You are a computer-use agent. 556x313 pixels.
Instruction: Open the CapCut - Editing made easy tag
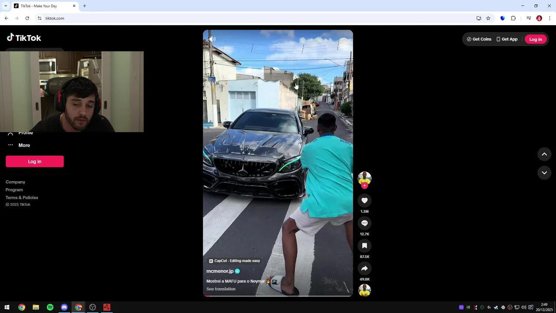235,261
